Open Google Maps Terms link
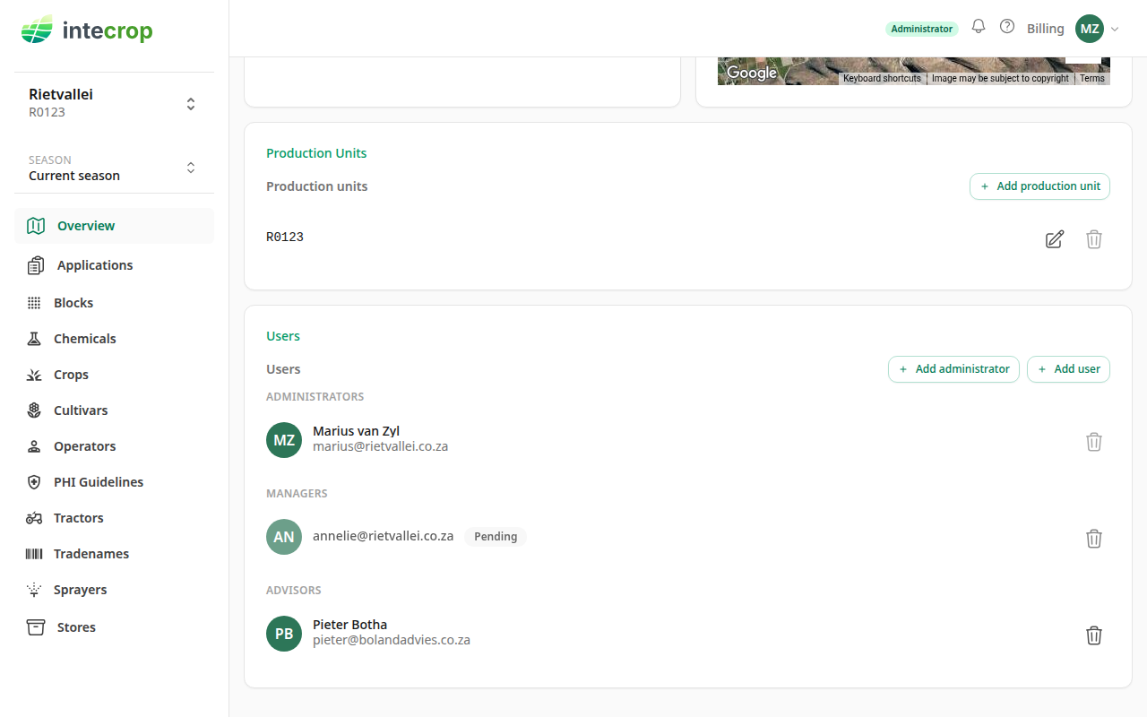The height and width of the screenshot is (717, 1147). click(x=1092, y=79)
